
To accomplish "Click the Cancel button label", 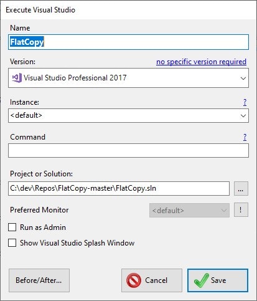I will click(156, 280).
